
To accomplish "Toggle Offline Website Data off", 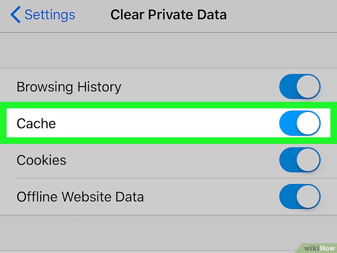I will (x=299, y=197).
